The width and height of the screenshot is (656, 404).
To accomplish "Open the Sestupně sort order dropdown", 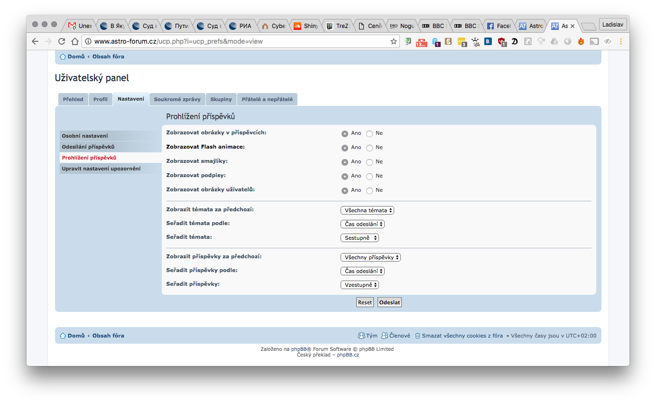I will pyautogui.click(x=360, y=237).
